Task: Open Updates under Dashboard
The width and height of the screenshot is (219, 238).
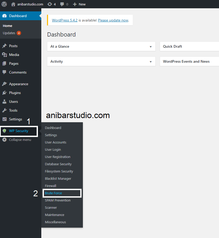Action: pyautogui.click(x=9, y=33)
